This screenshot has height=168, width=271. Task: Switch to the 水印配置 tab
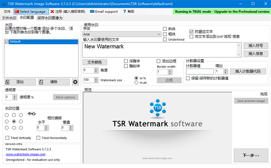pyautogui.click(x=27, y=18)
